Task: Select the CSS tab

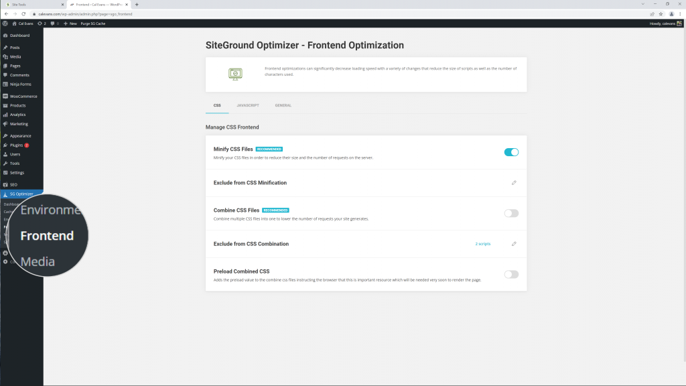Action: 217,105
